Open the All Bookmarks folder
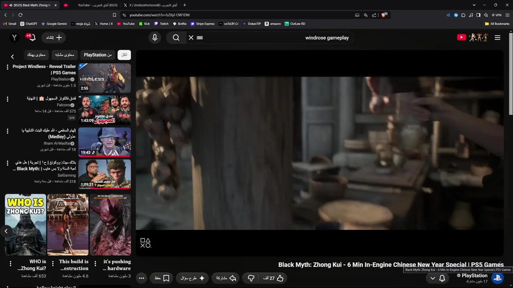Screen dimensions: 513x288 pyautogui.click(x=497, y=24)
